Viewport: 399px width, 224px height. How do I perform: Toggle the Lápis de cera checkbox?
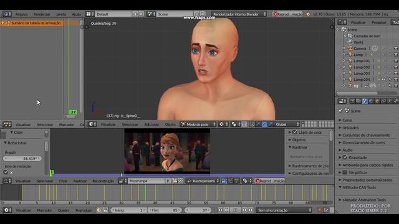pos(295,133)
